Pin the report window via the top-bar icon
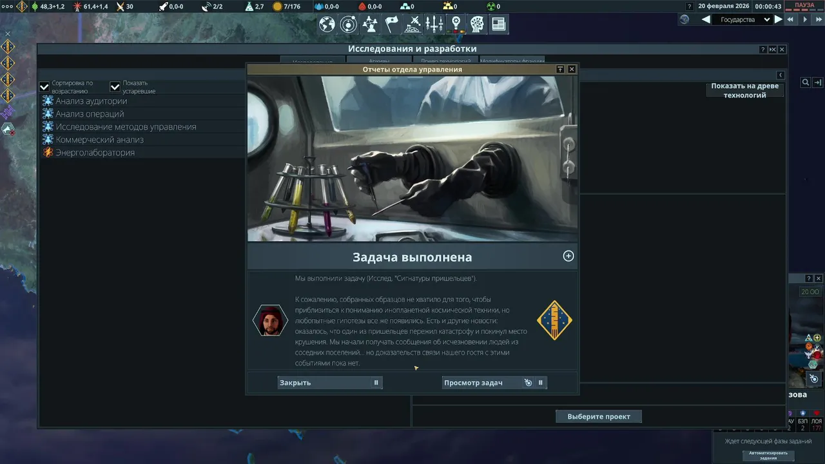This screenshot has width=825, height=464. (560, 69)
